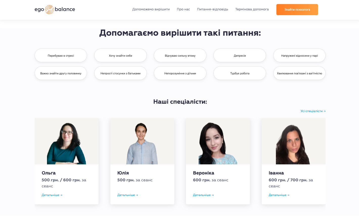Open Детальніше link under Іванна

pos(279,195)
